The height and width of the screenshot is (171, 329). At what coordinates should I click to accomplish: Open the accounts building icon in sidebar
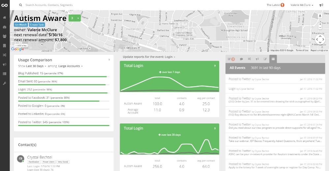4,46
